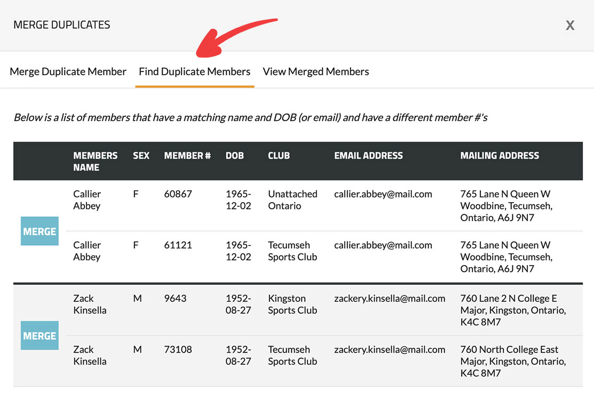Click the Club column header
594x401 pixels.
[x=279, y=156]
